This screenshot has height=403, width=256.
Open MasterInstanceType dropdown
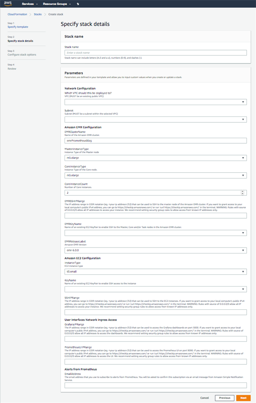[156, 158]
